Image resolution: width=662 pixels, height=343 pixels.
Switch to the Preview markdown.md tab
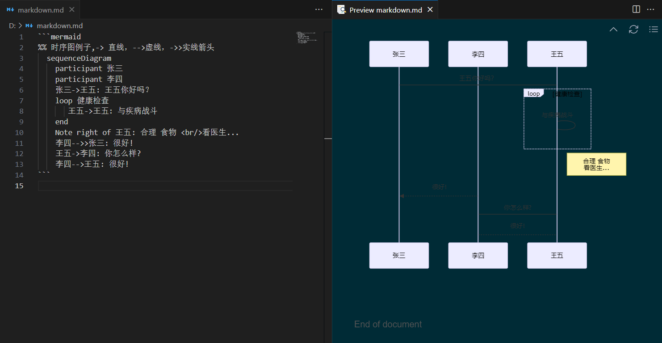(x=385, y=9)
